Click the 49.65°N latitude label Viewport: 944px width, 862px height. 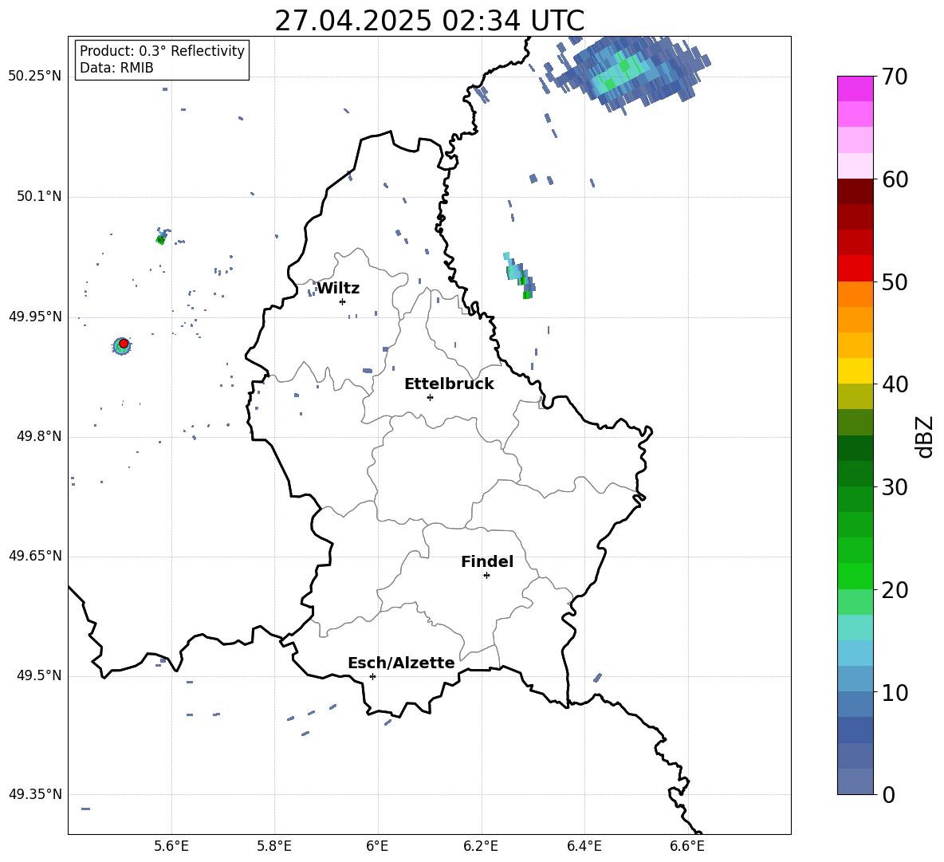[35, 556]
